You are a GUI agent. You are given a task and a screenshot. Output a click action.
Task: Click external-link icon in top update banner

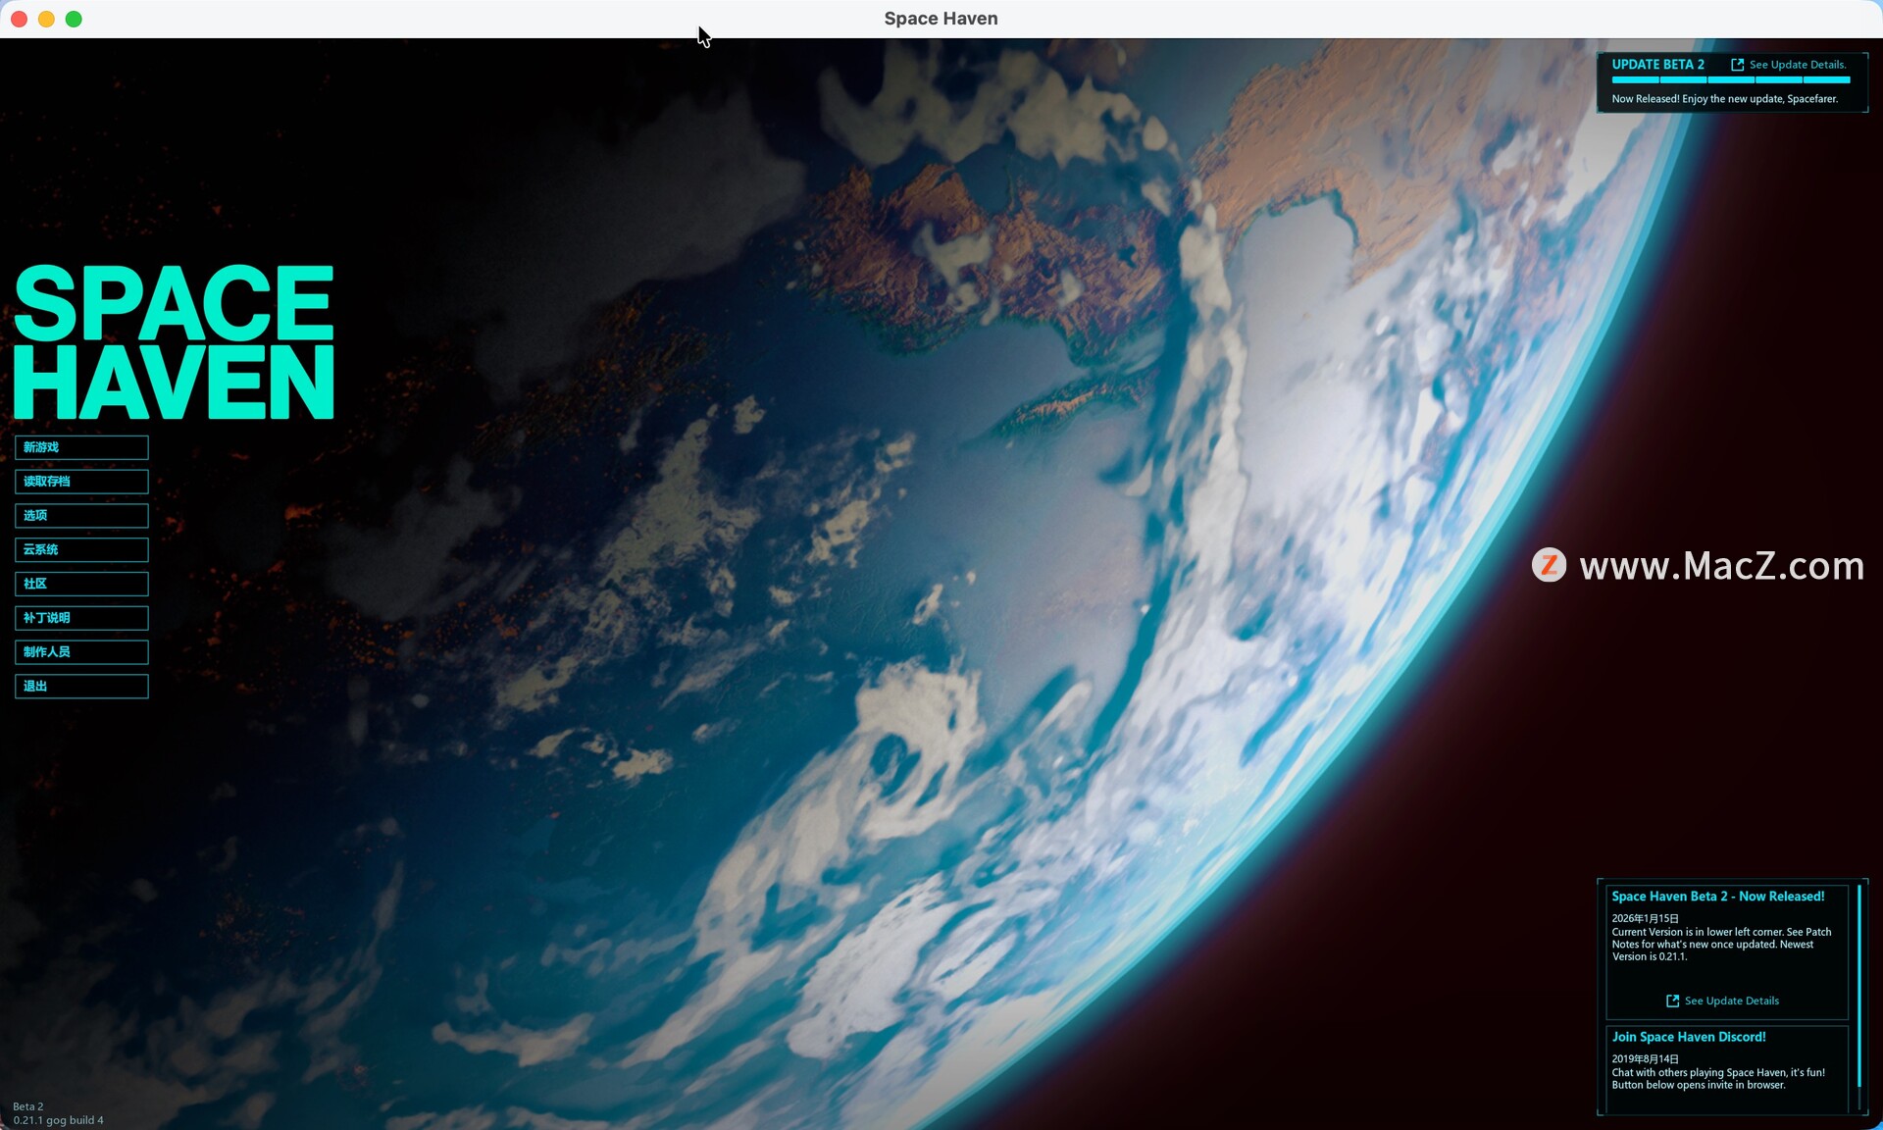point(1737,65)
